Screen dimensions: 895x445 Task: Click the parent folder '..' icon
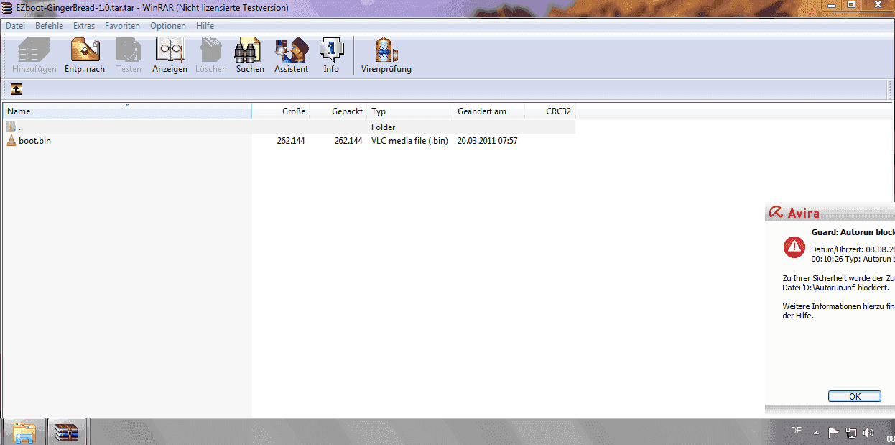(11, 127)
